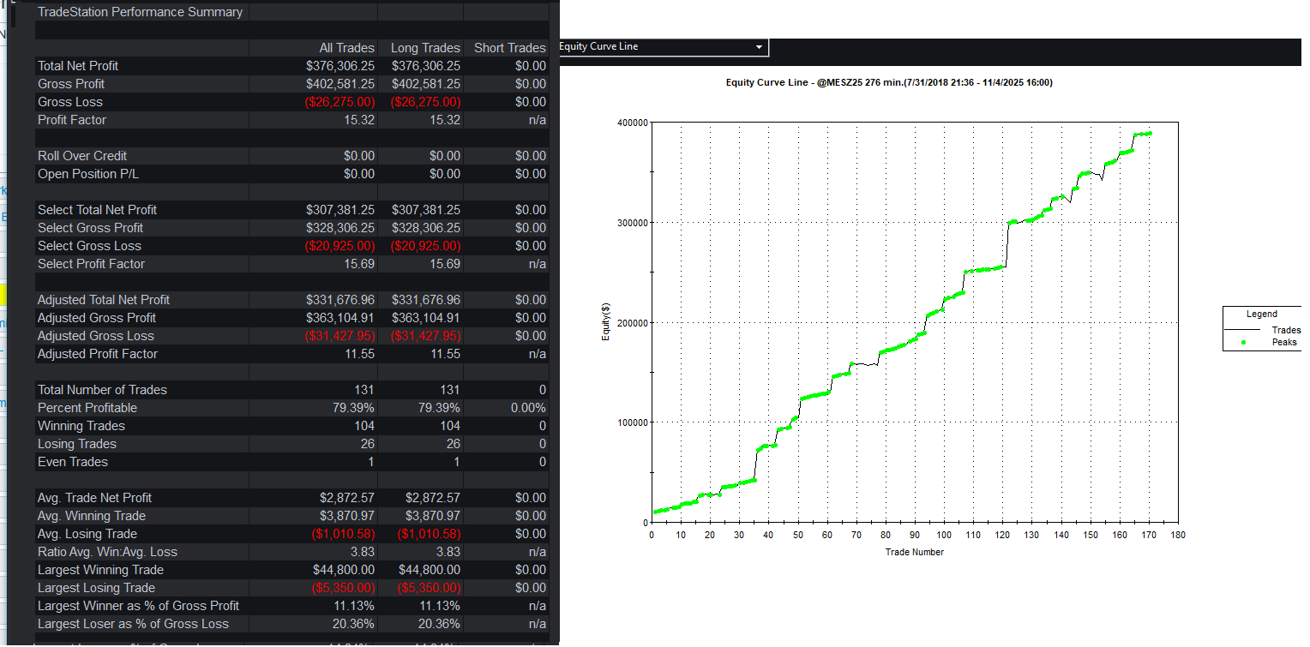1310x647 pixels.
Task: Select the Percent Profitable row label
Action: tap(87, 408)
